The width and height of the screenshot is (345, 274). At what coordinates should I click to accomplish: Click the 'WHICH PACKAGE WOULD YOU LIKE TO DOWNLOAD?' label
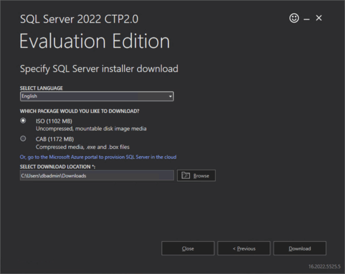(80, 111)
